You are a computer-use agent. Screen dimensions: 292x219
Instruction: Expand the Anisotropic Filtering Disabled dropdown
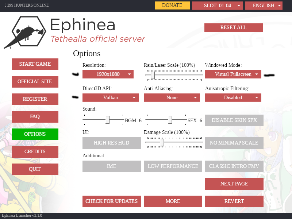(x=233, y=97)
